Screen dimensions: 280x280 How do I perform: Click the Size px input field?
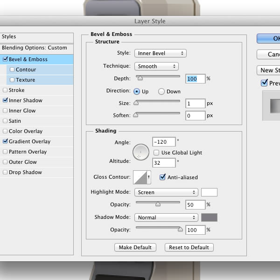click(x=196, y=104)
